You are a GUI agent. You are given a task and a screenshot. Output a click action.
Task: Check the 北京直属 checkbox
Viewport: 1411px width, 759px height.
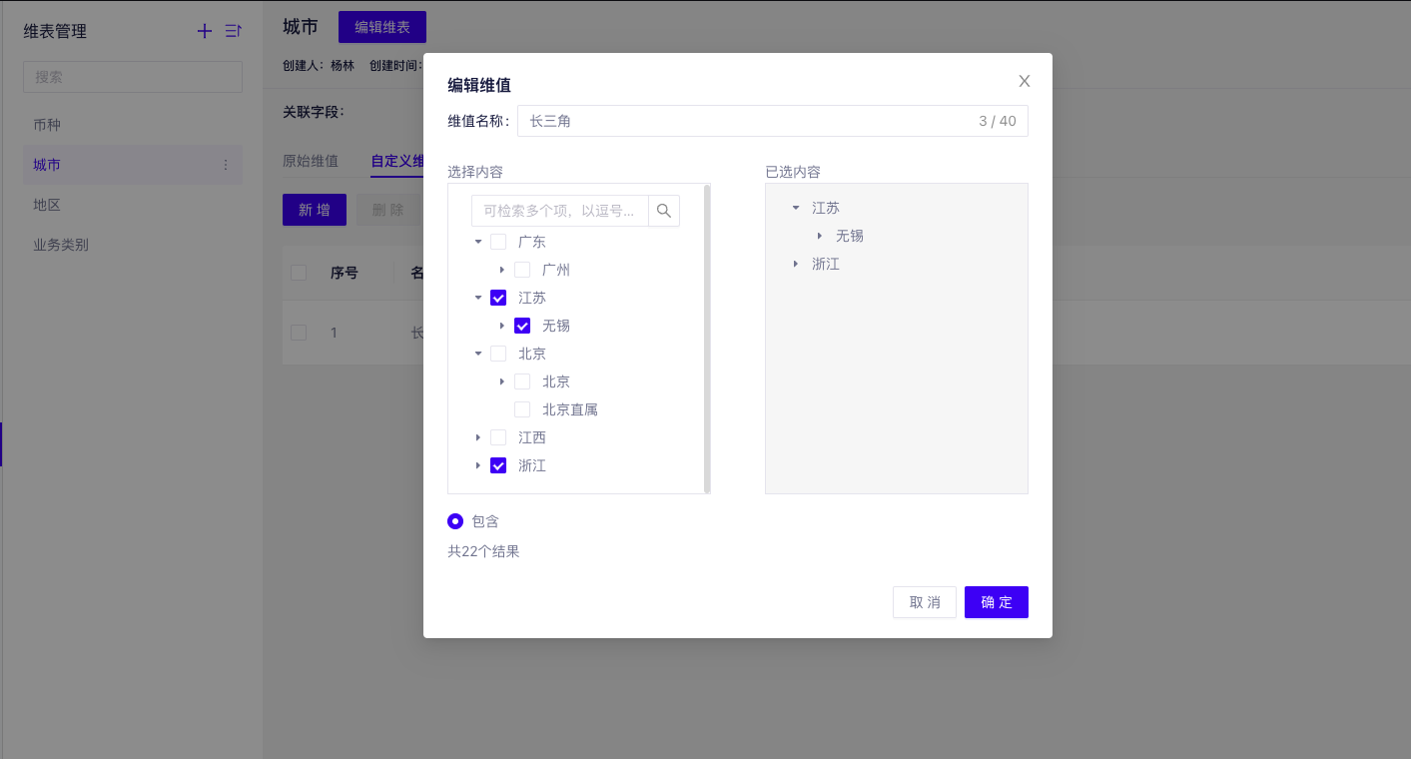tap(522, 409)
